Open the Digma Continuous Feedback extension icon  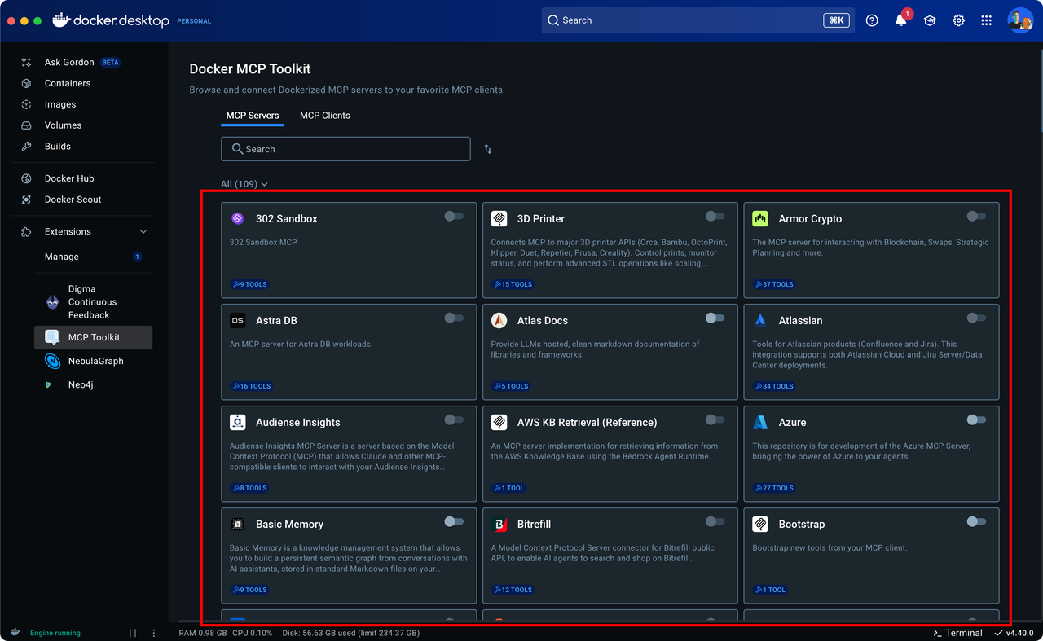click(52, 302)
